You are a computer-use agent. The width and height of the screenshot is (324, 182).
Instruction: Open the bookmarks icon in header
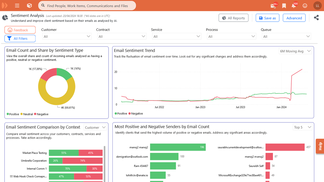tap(284, 6)
